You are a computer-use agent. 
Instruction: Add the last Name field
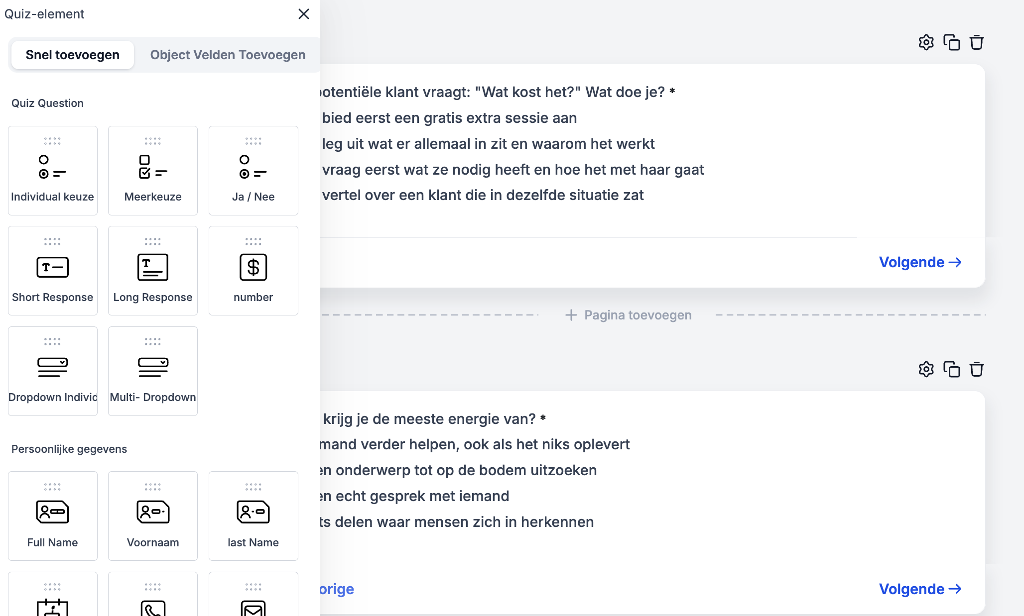[x=254, y=516]
